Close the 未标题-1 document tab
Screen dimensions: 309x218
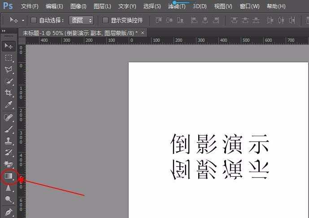pyautogui.click(x=143, y=33)
